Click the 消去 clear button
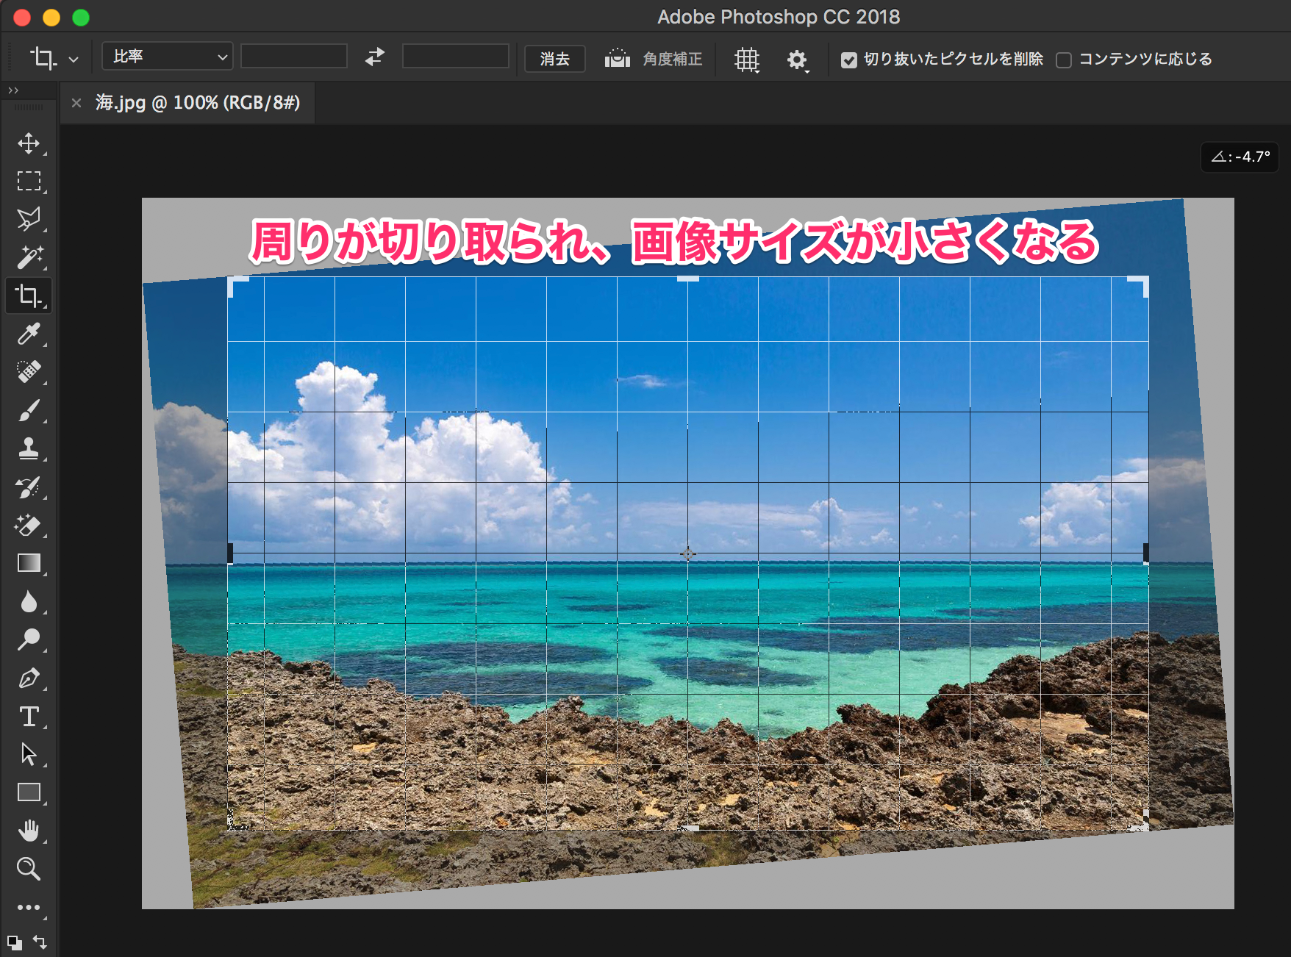This screenshot has width=1291, height=957. [x=554, y=59]
